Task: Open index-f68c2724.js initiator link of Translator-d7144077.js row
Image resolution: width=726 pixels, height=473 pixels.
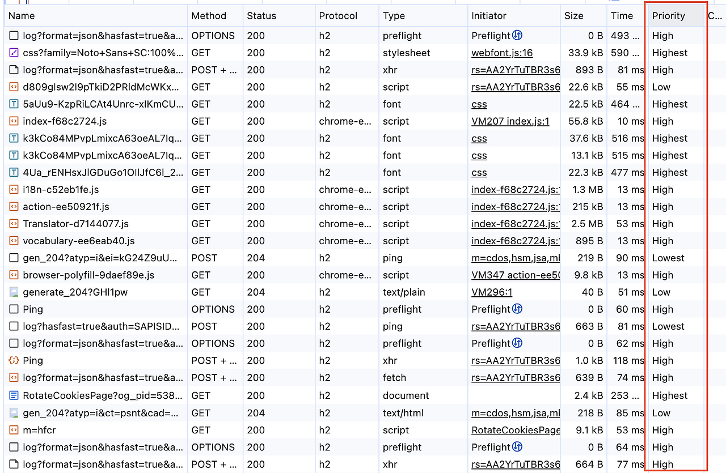Action: [x=516, y=224]
